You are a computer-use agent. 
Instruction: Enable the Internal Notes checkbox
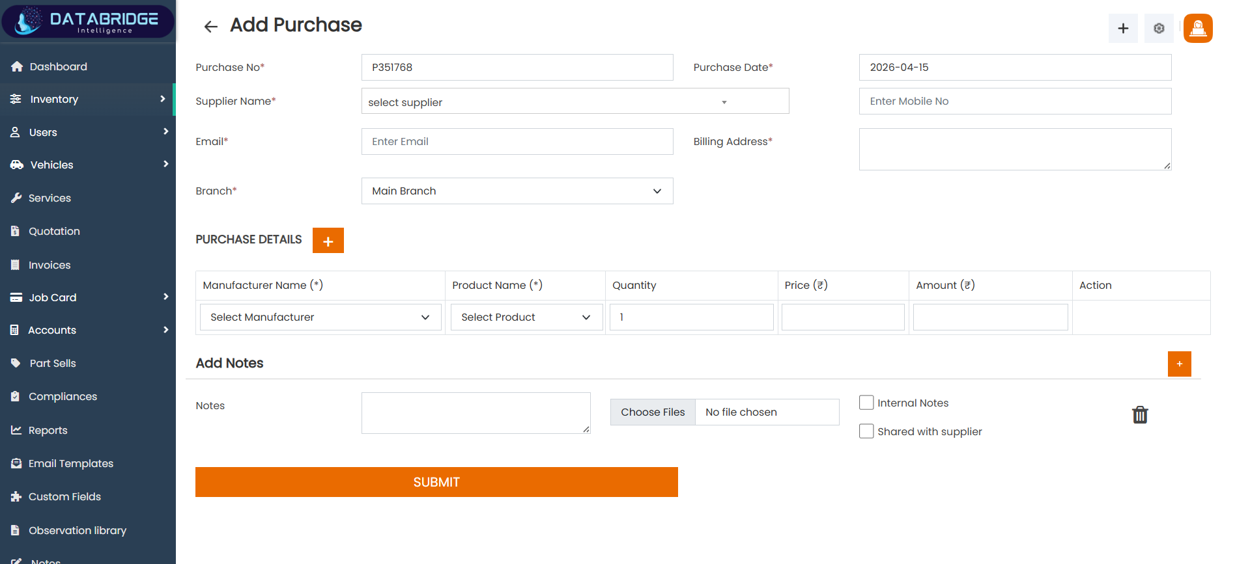click(x=866, y=403)
